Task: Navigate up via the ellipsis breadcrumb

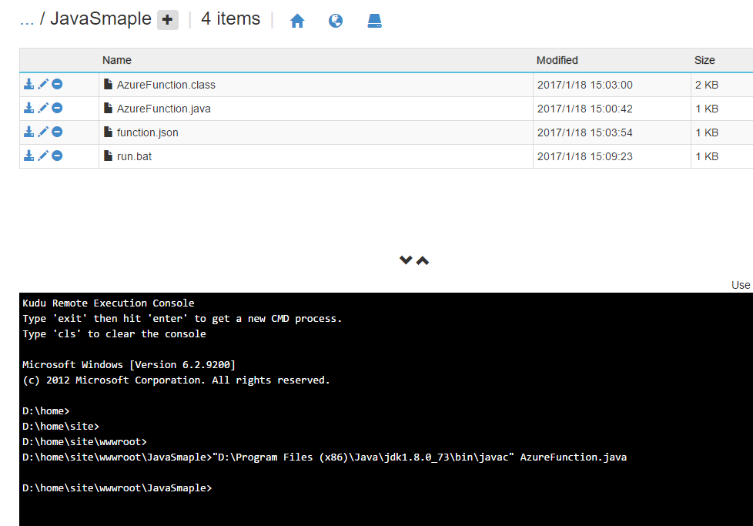Action: [26, 19]
